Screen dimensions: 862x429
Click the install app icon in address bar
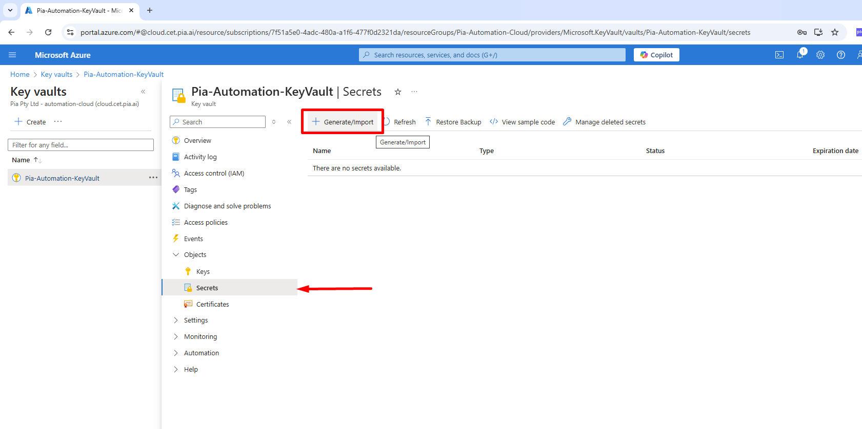818,32
